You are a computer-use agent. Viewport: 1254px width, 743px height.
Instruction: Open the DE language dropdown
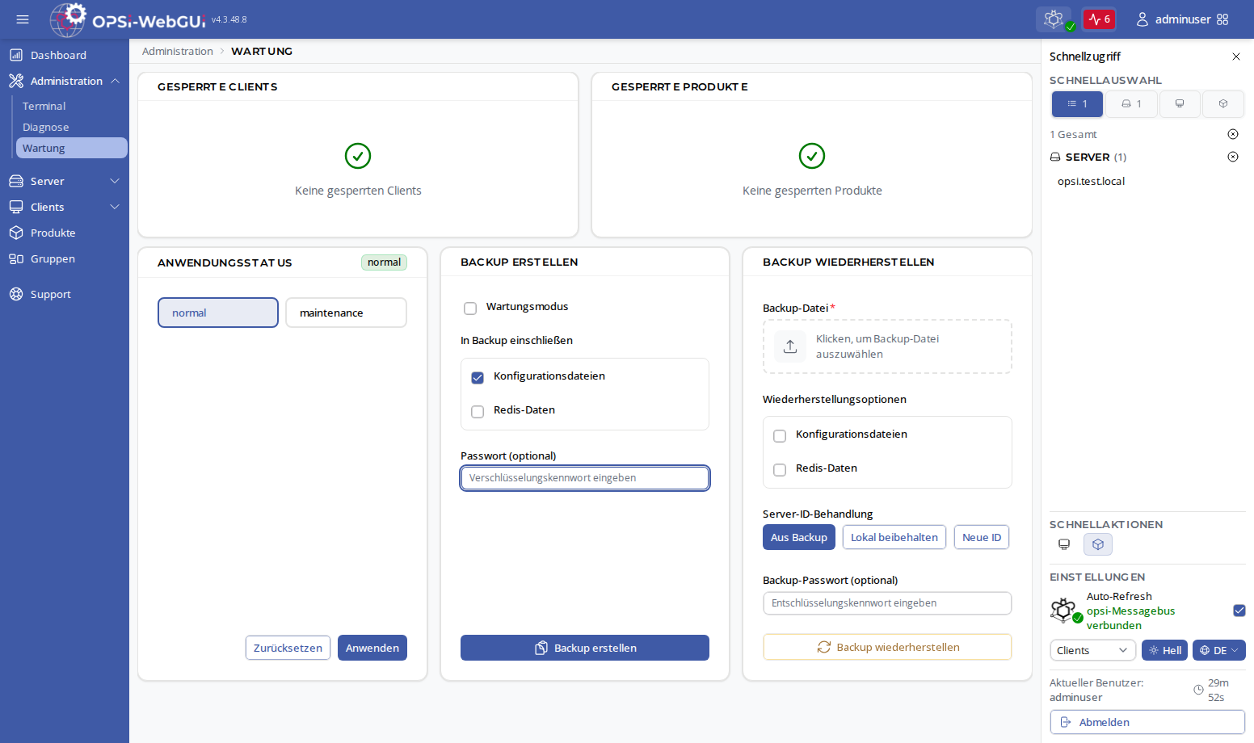pos(1218,650)
